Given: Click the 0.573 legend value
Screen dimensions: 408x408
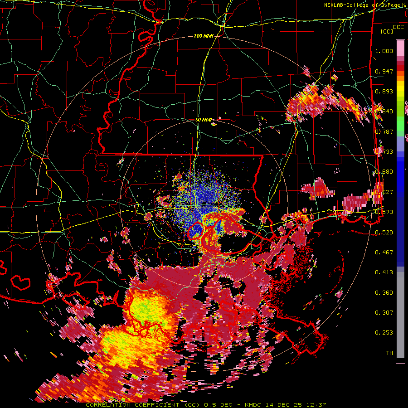Looking at the screenshot, I should [x=384, y=212].
